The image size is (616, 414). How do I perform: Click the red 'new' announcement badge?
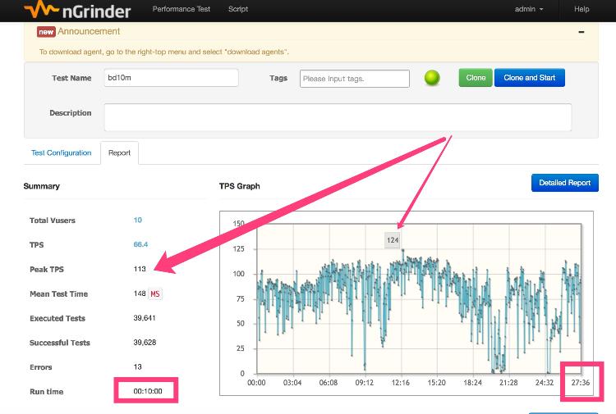tap(46, 31)
